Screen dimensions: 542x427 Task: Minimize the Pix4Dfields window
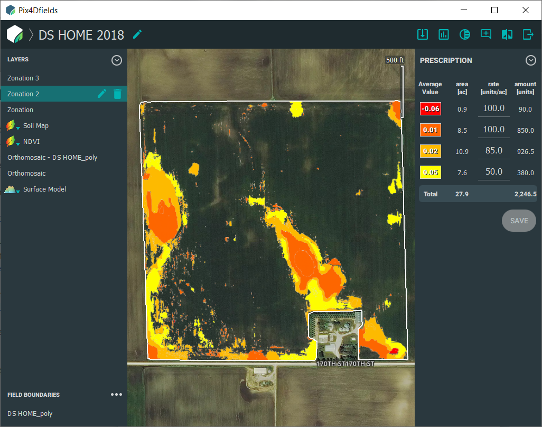[x=464, y=10]
